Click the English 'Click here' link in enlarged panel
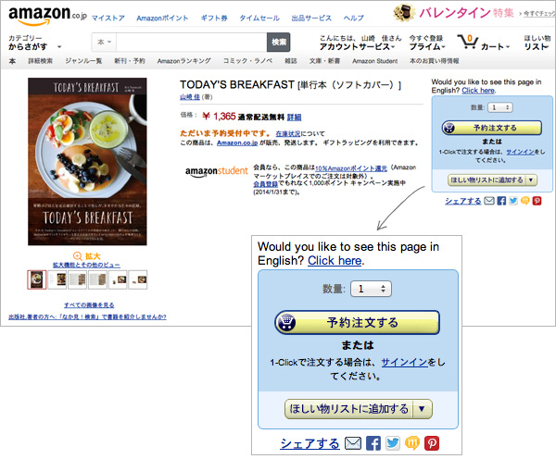 click(335, 261)
